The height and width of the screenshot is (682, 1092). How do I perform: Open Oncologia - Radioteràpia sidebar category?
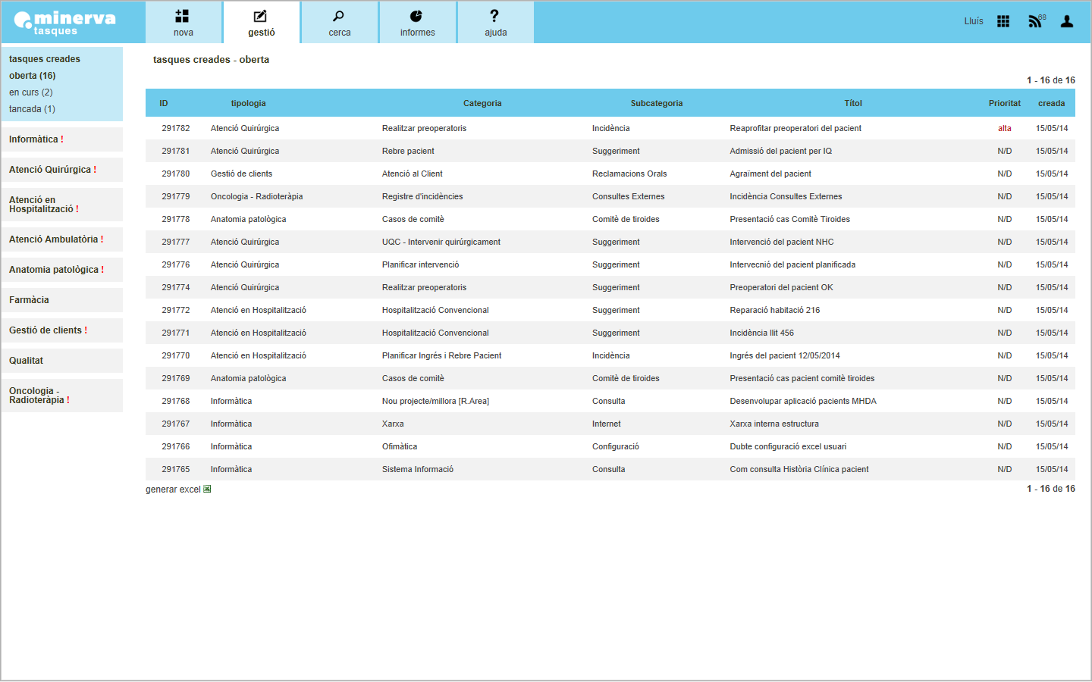(61, 396)
